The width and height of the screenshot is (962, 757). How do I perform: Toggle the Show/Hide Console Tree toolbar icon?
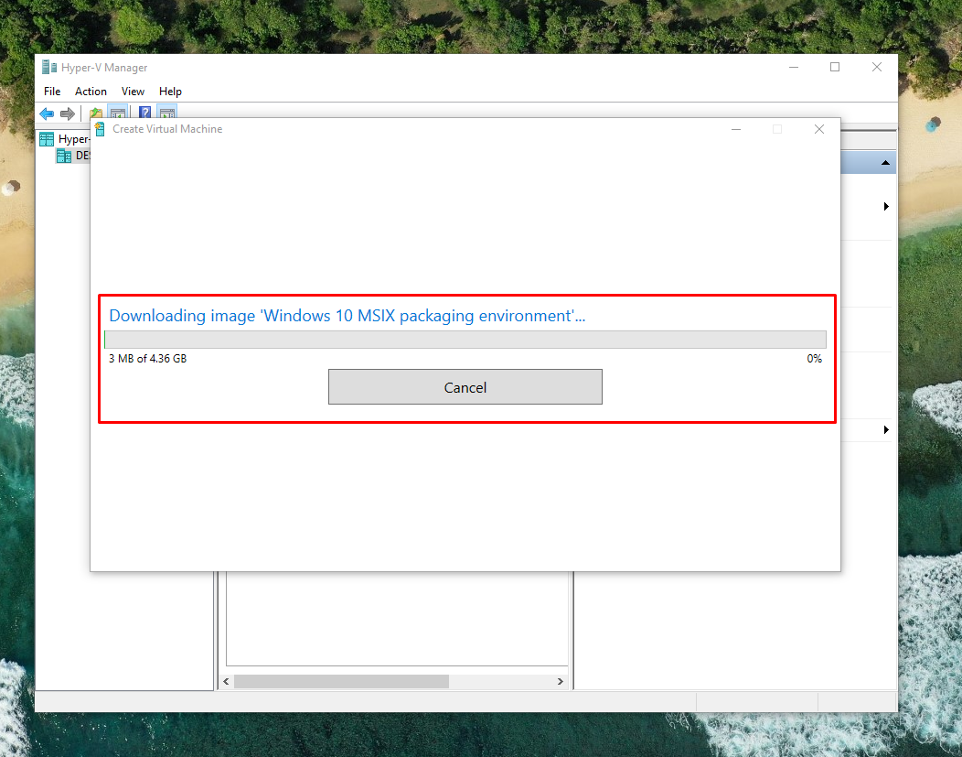(117, 114)
